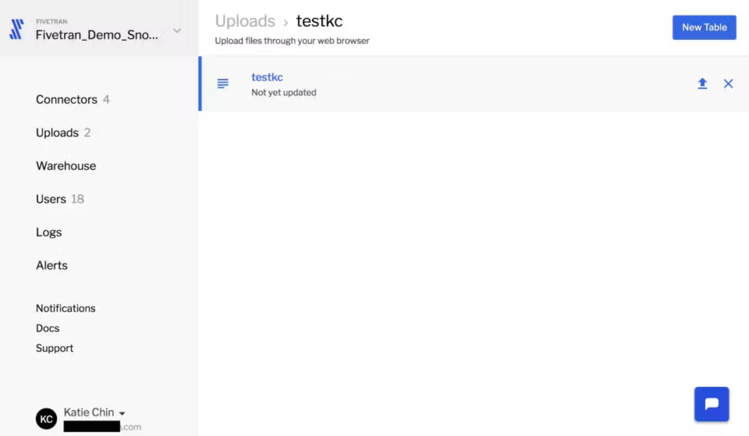The width and height of the screenshot is (749, 436).
Task: Click the Support link
Action: 55,348
